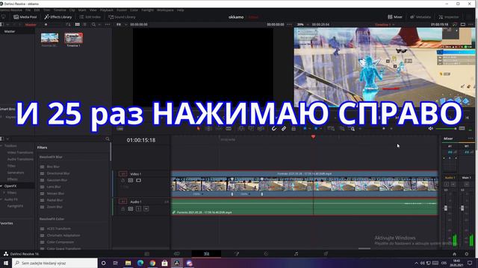Open the Timeline 1 name dropdown
The width and height of the screenshot is (478, 268).
pyautogui.click(x=385, y=25)
